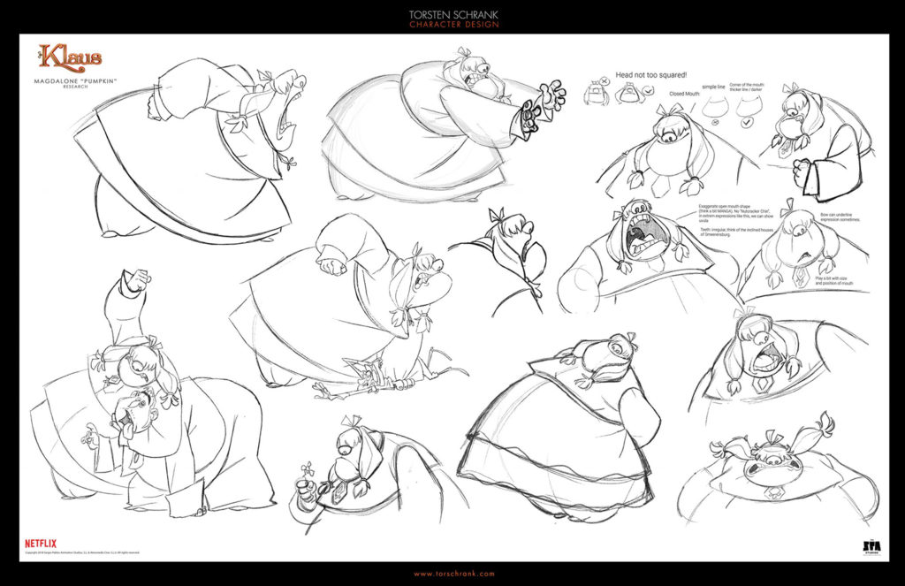Click the thicker corner mouth sketch
Screen dimensions: 905x586
click(749, 105)
